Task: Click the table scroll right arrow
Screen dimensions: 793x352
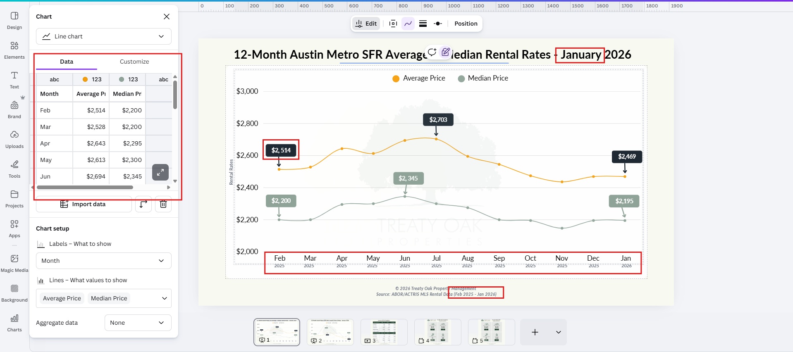Action: [168, 187]
